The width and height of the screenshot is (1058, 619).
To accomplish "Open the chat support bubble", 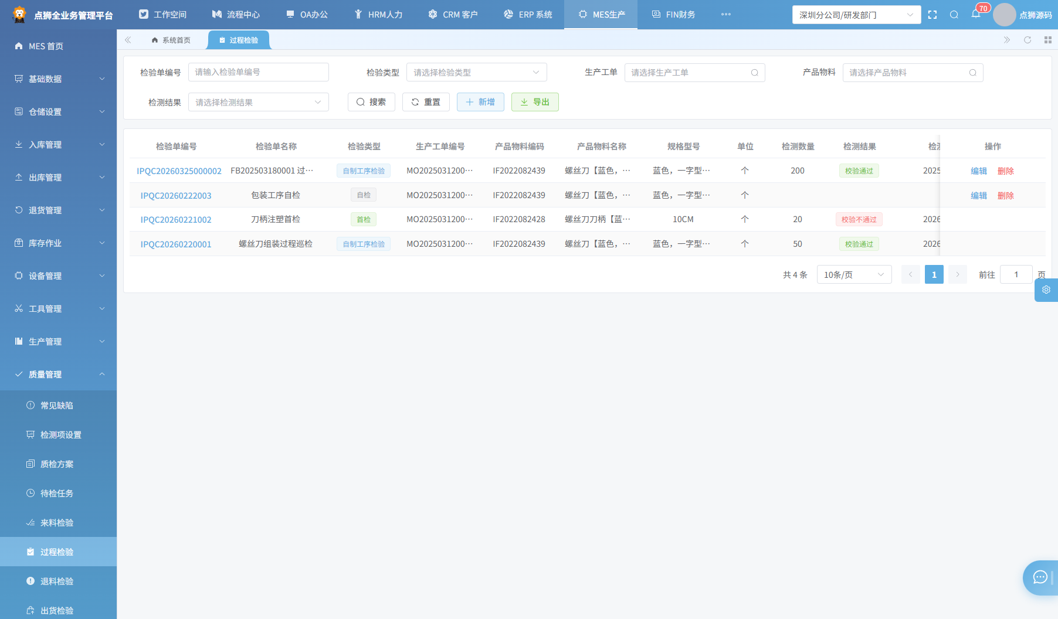I will 1040,577.
